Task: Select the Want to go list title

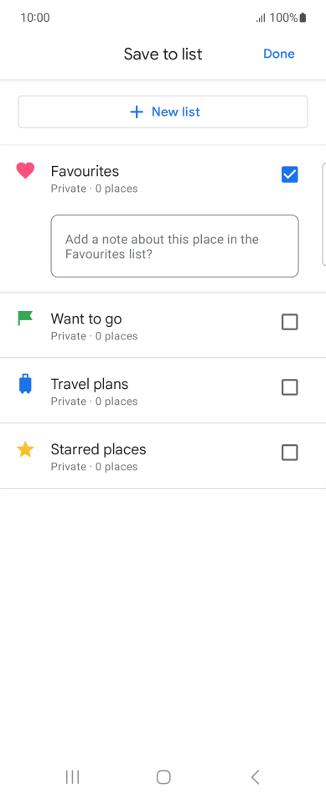Action: point(86,319)
